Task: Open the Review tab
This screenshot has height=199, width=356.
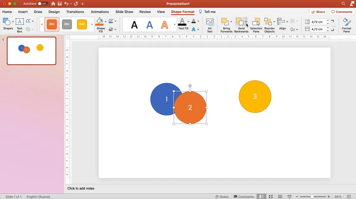Action: coord(145,12)
